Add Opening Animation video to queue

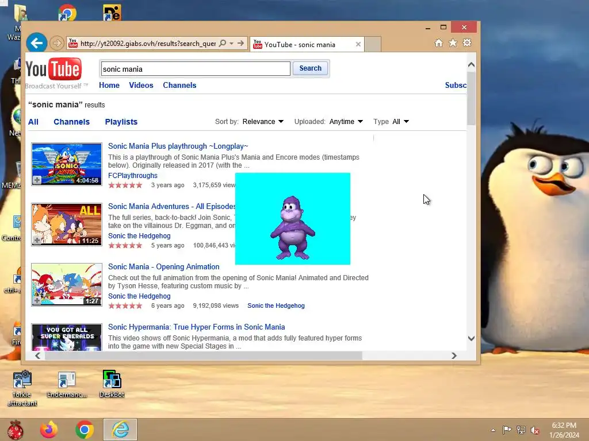37,300
